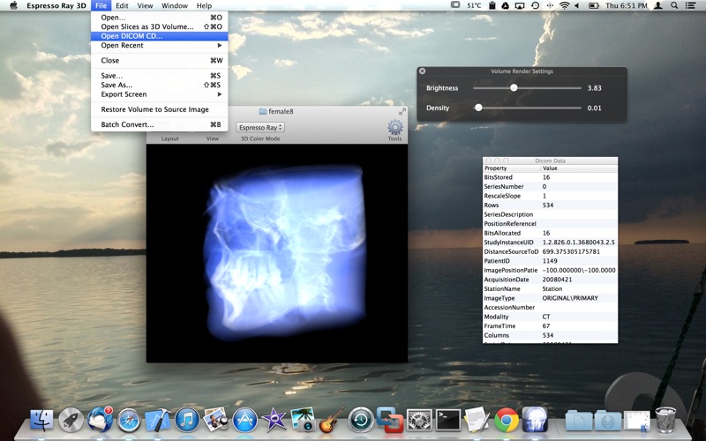The width and height of the screenshot is (706, 441).
Task: Open the Edit menu
Action: click(123, 5)
